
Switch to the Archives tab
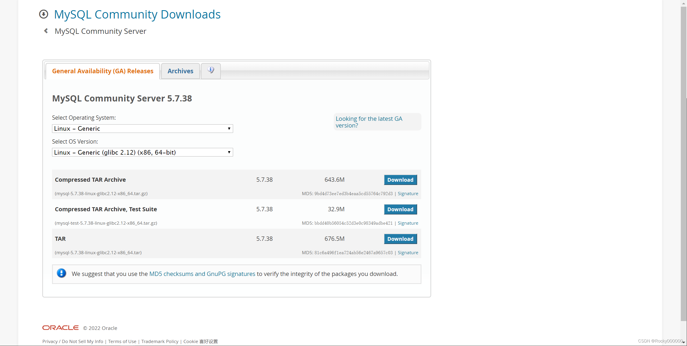tap(180, 71)
